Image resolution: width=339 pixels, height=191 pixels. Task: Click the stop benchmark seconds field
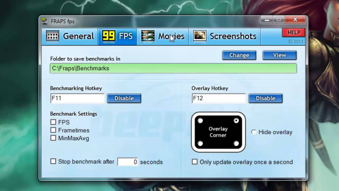[x=128, y=162]
